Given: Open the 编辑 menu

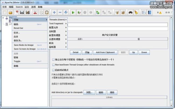Looking at the screenshot, I should 11,7.
